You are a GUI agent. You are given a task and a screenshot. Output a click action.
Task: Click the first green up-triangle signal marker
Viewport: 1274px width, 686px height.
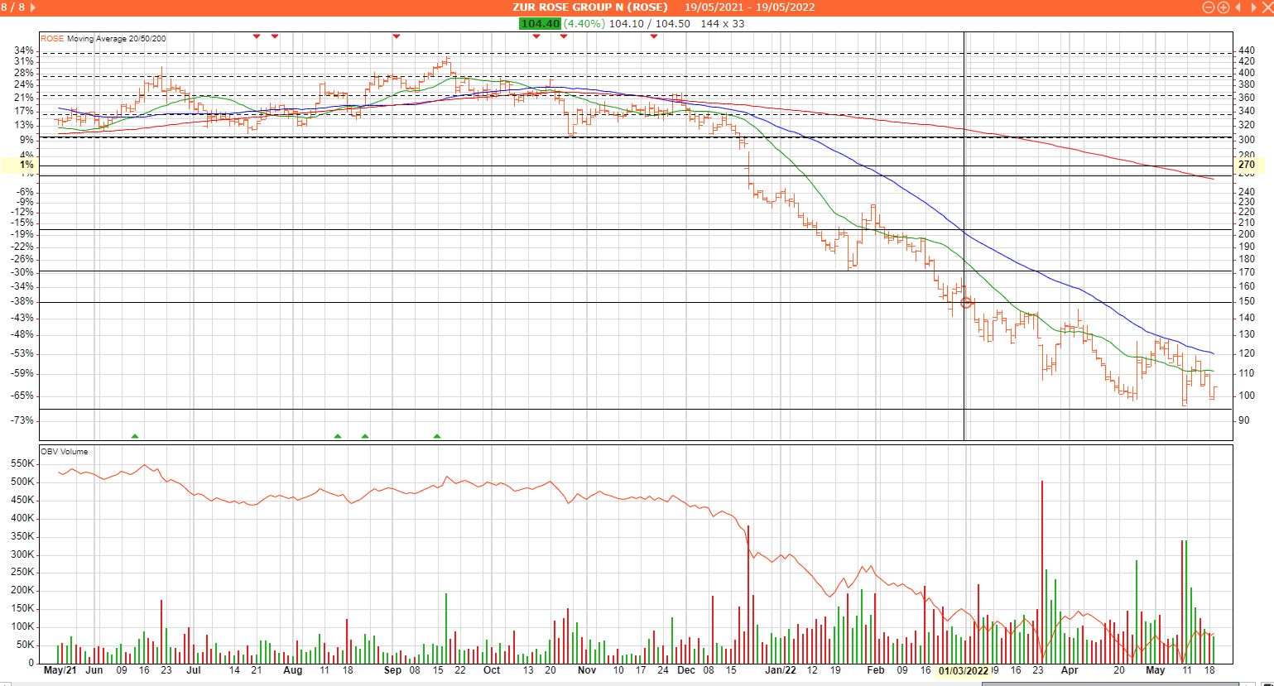pyautogui.click(x=135, y=436)
